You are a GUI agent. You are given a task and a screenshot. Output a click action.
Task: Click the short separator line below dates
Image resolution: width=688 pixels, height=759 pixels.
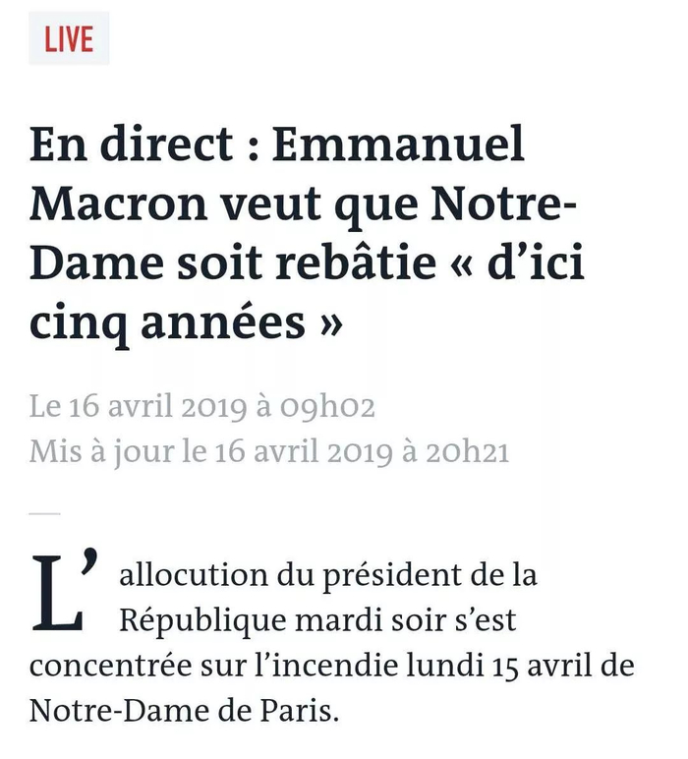point(44,513)
